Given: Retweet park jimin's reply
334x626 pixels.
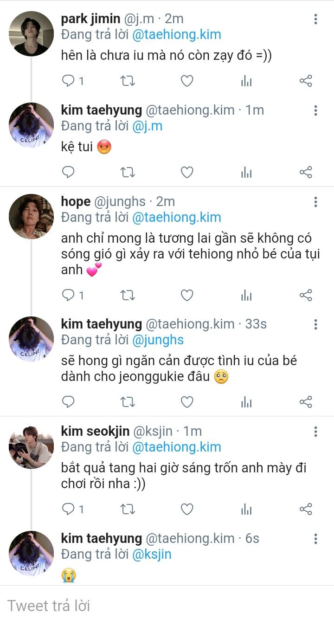Looking at the screenshot, I should point(128,81).
